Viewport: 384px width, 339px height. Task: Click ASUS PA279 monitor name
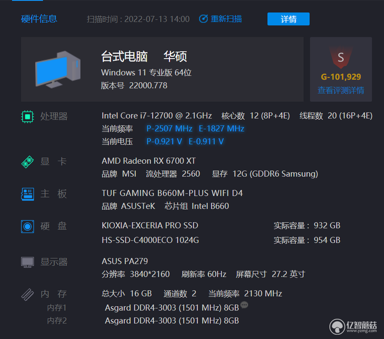point(125,261)
